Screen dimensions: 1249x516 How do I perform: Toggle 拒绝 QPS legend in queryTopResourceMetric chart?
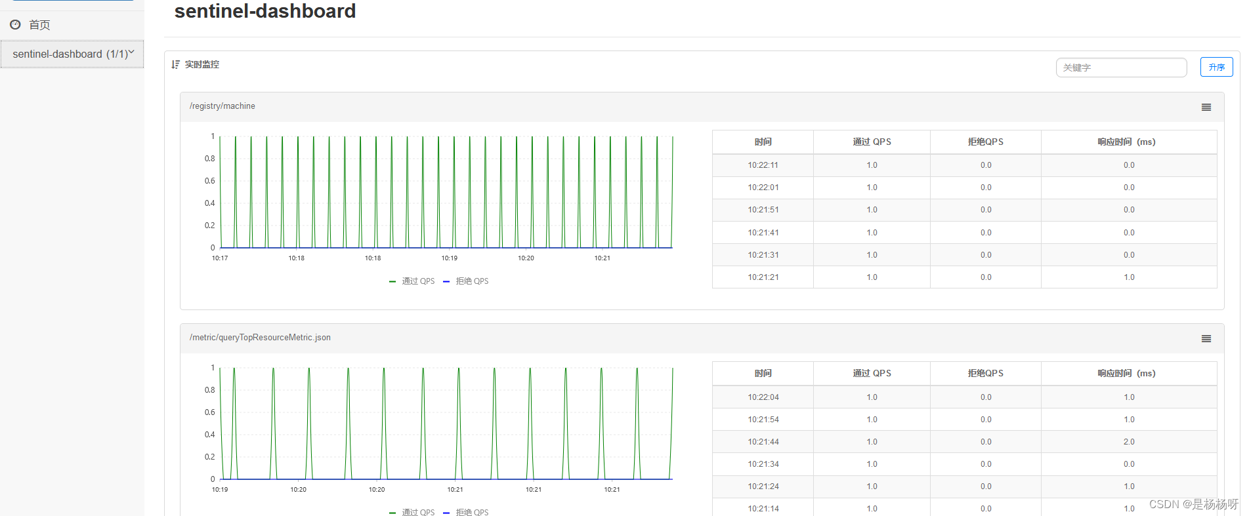pos(466,512)
